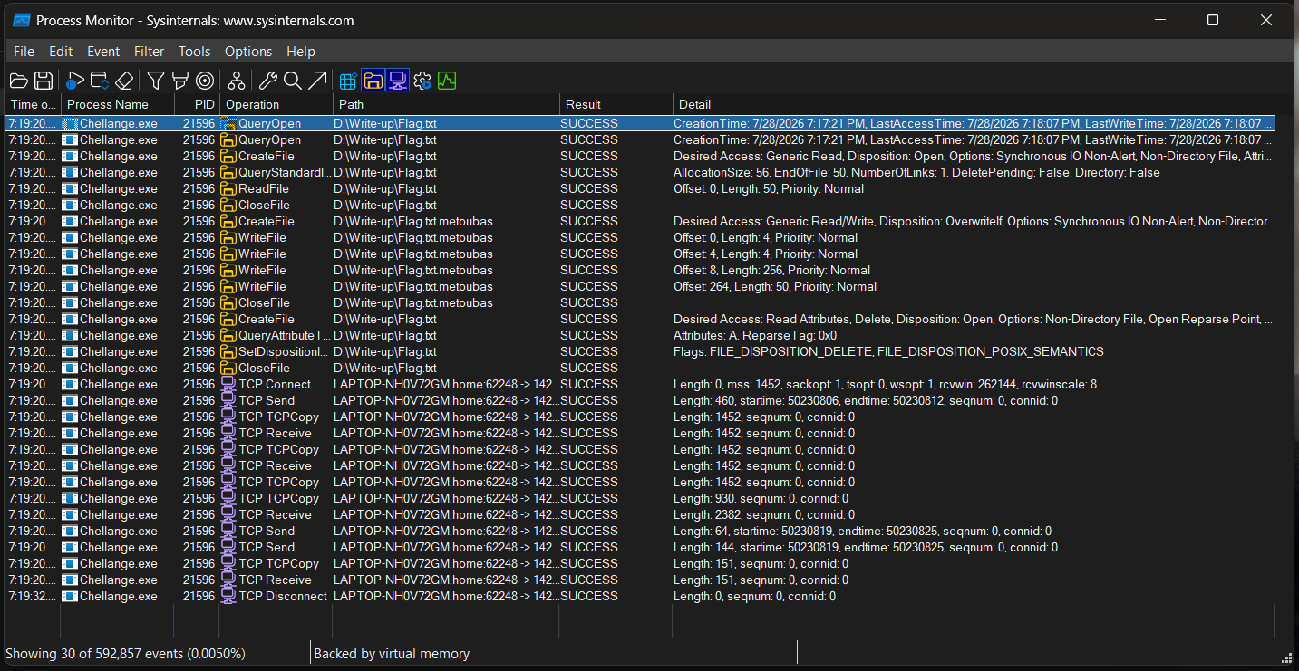
Task: Open the Filter dialog via funnel icon
Action: coord(156,81)
